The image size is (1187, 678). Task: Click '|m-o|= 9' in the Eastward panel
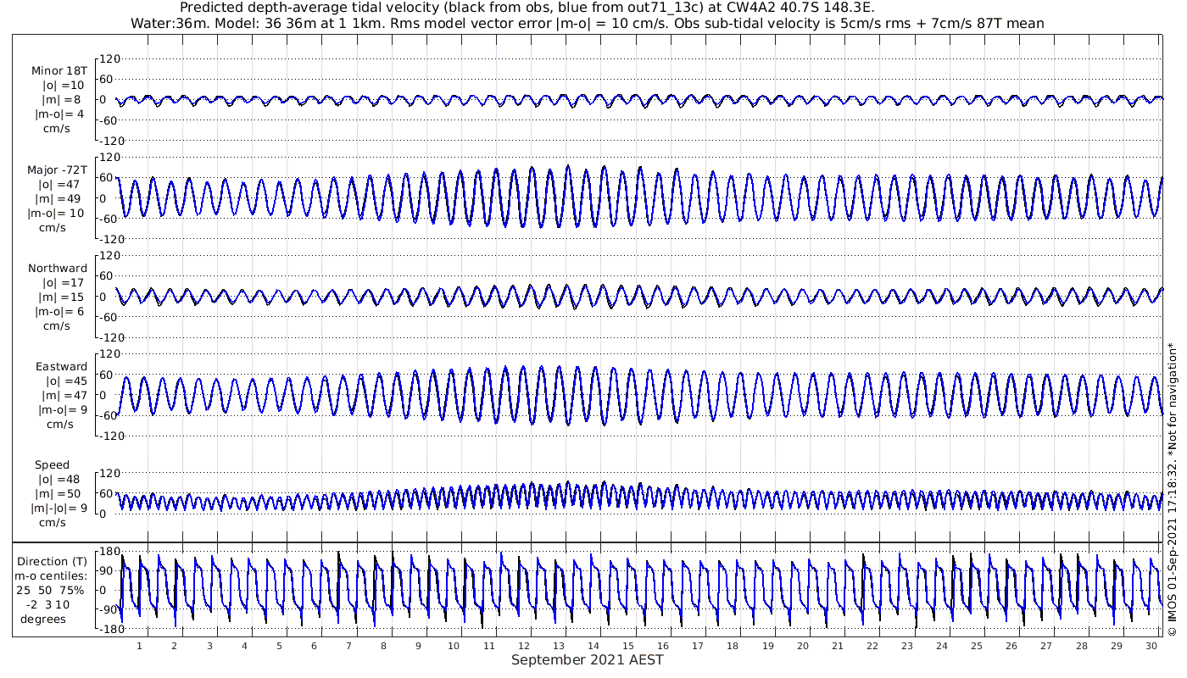coord(63,410)
